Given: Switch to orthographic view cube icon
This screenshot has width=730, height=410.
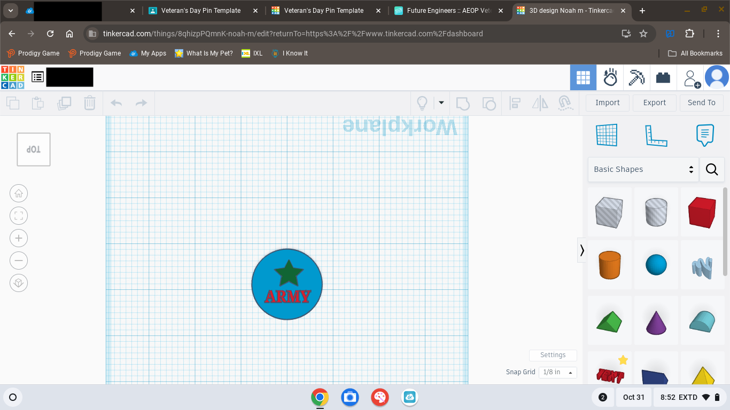Looking at the screenshot, I should [19, 283].
